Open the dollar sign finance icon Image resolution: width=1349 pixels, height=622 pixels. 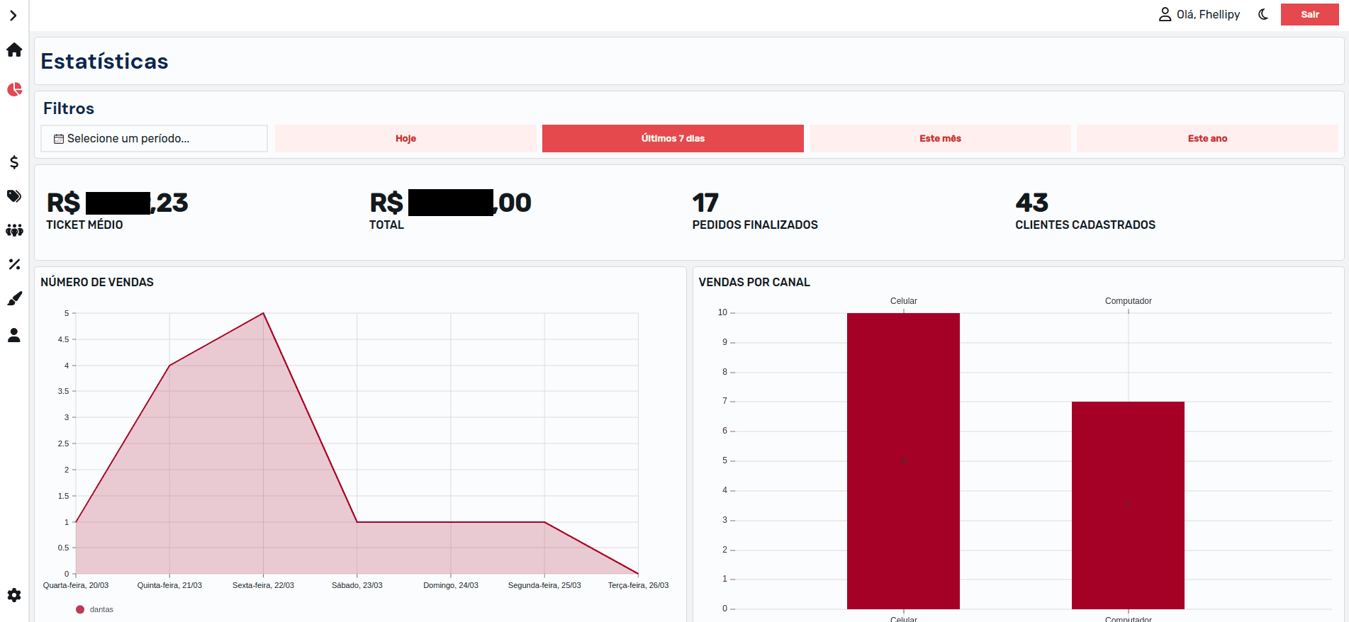click(14, 162)
